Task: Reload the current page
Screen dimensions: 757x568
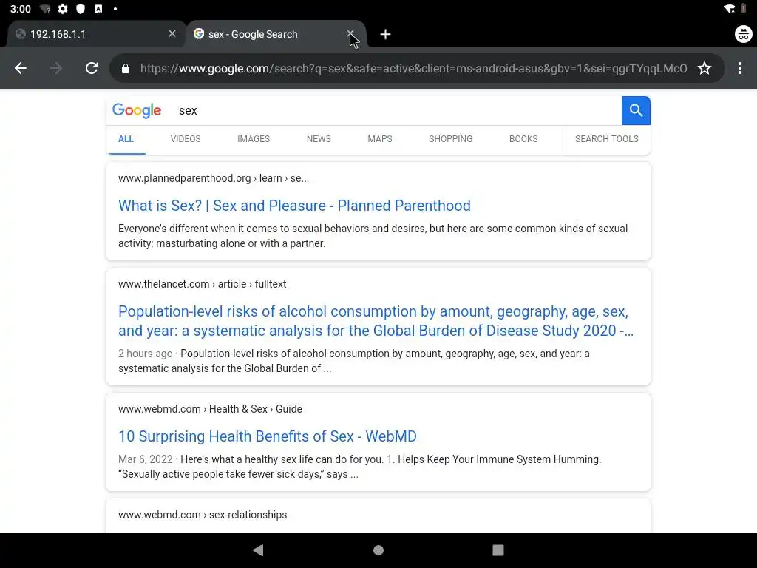Action: (x=92, y=68)
